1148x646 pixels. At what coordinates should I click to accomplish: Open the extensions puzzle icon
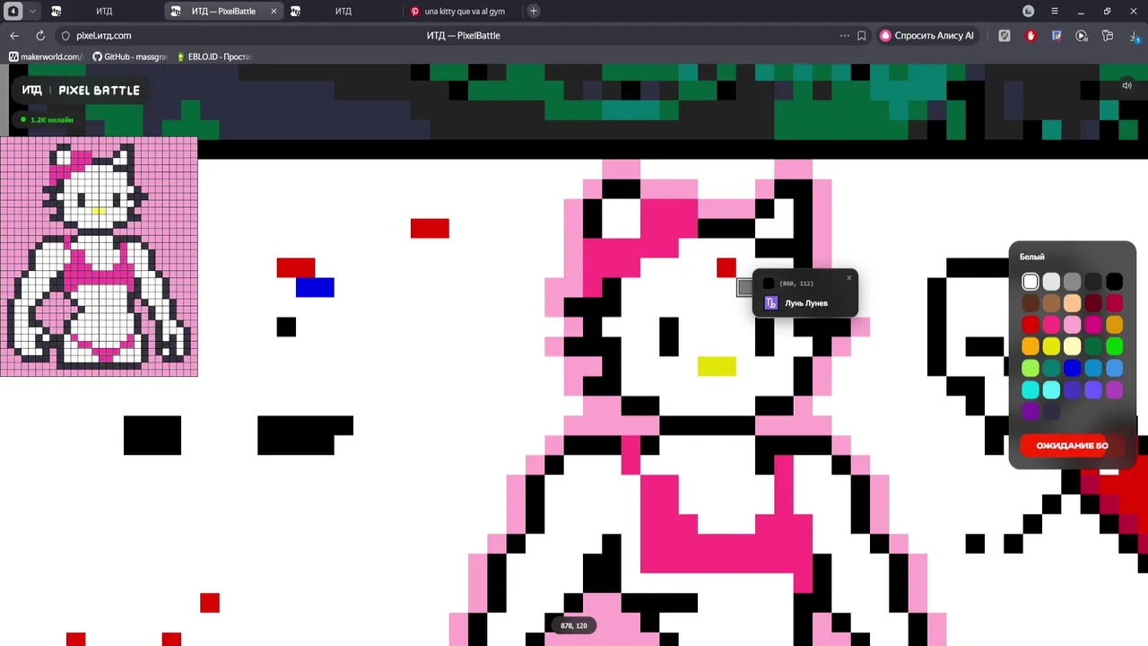point(1108,36)
